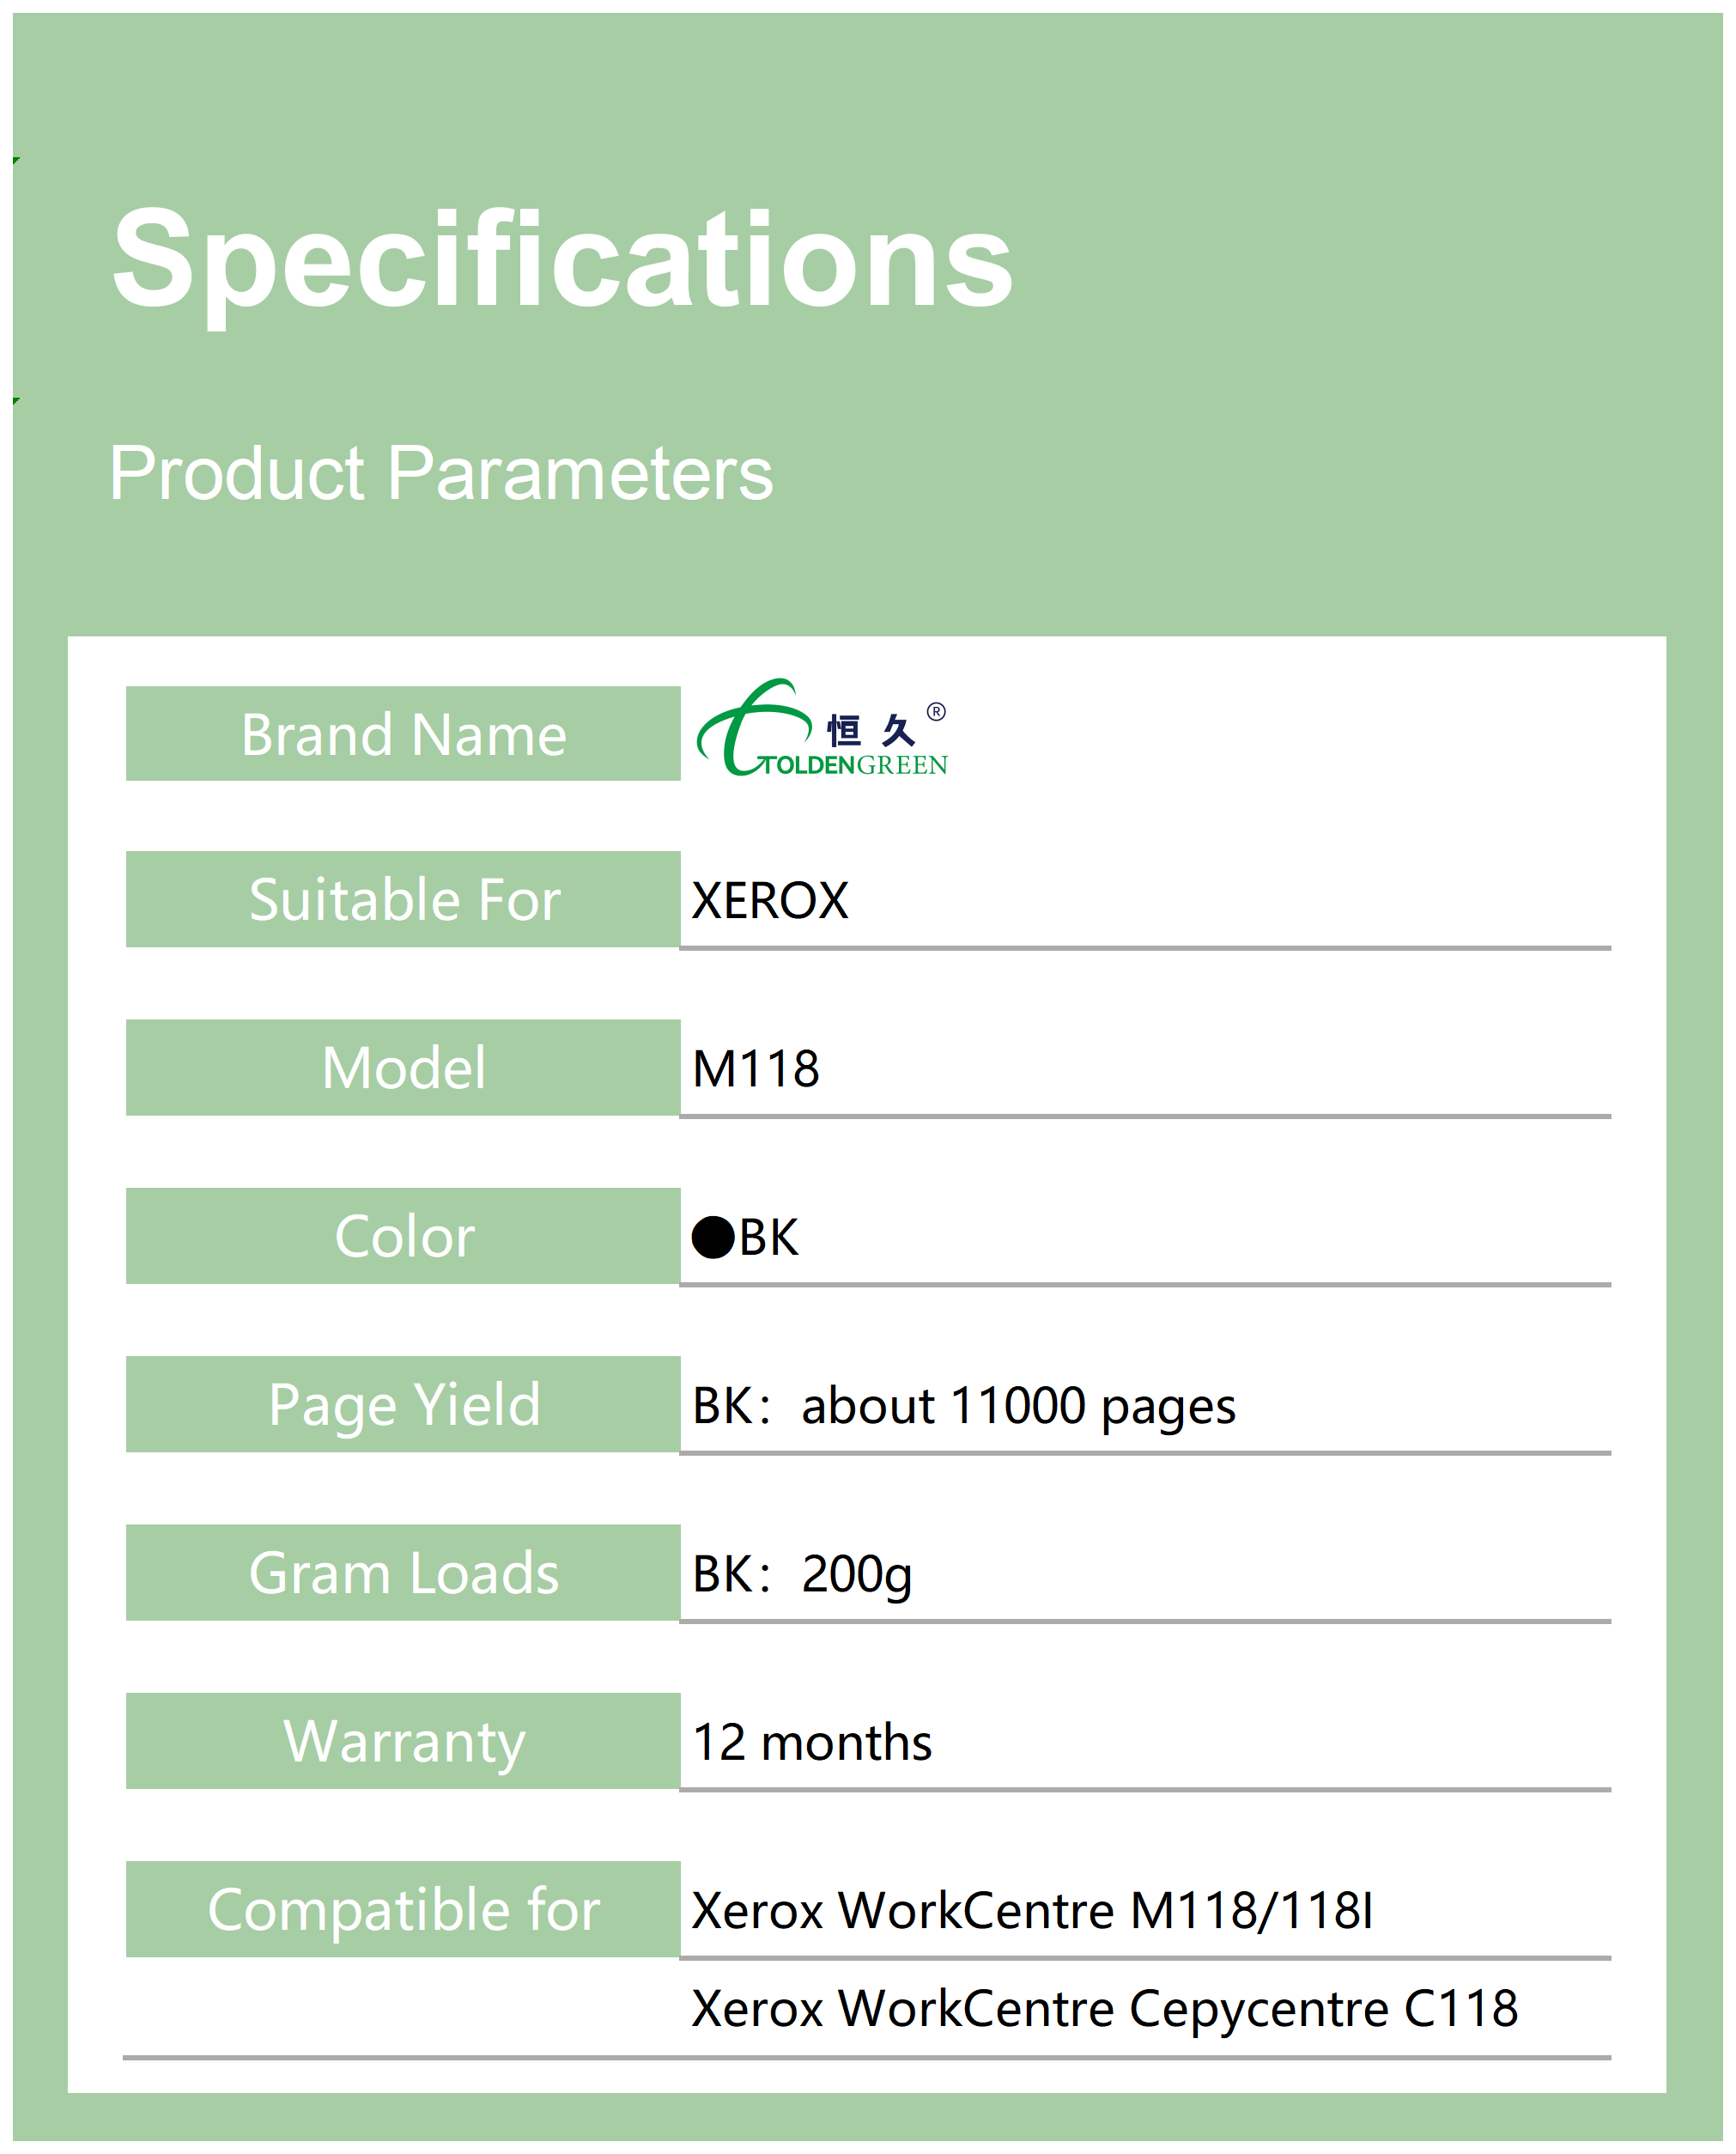The image size is (1736, 2154).
Task: Select the about 11000 pages text
Action: pos(1018,1406)
